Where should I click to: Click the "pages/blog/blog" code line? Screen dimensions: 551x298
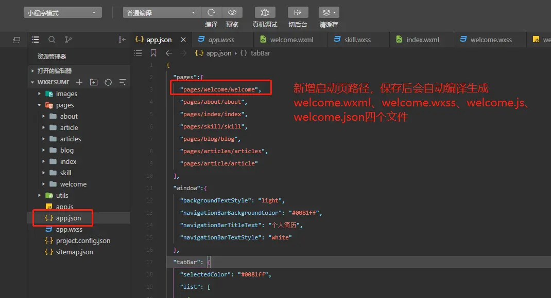click(210, 139)
